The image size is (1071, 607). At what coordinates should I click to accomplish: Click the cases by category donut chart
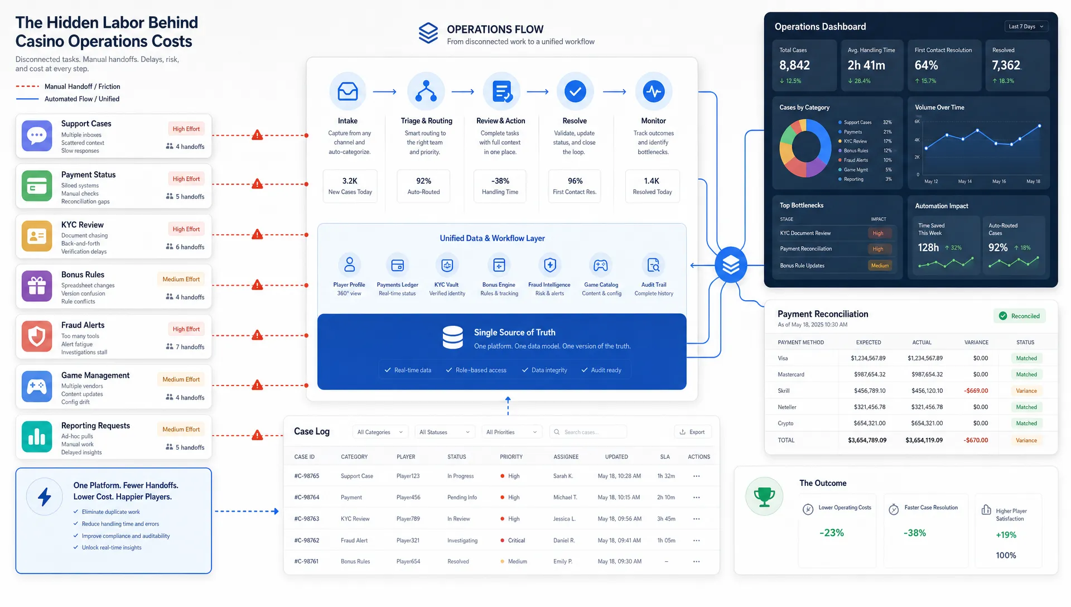click(805, 148)
